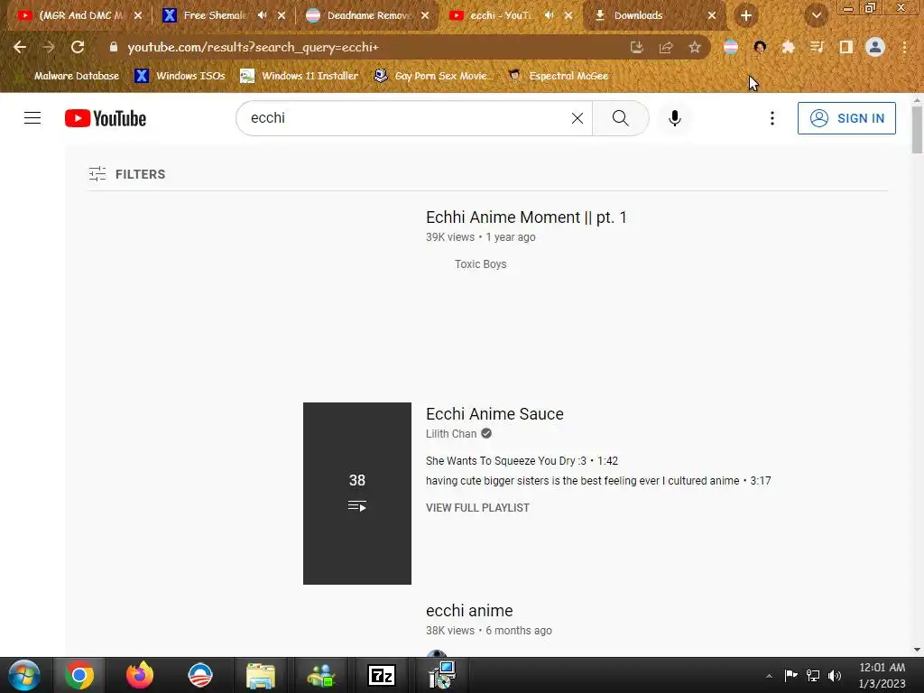Open the avatar face extension icon
The image size is (924, 693).
760,47
